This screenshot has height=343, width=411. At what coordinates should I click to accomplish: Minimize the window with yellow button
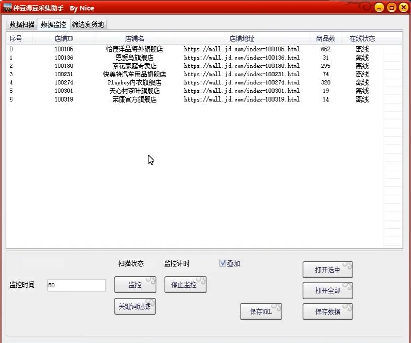380,7
